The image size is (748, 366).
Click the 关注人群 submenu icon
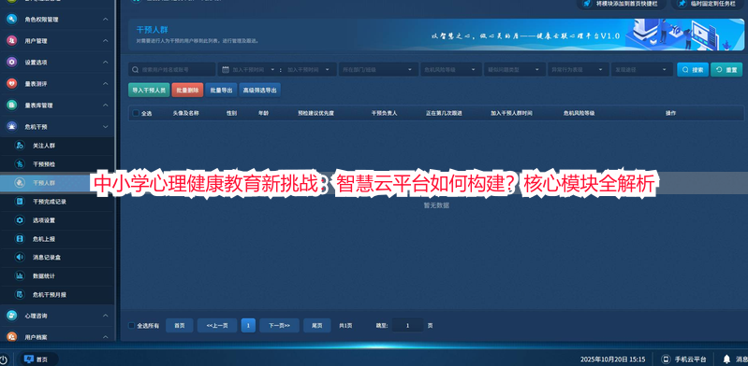click(x=20, y=146)
